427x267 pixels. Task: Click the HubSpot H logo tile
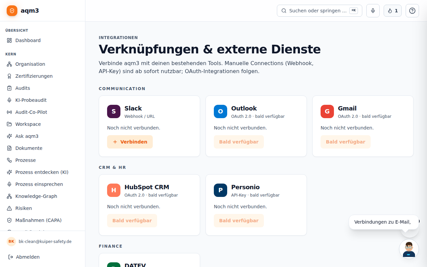[x=114, y=190]
